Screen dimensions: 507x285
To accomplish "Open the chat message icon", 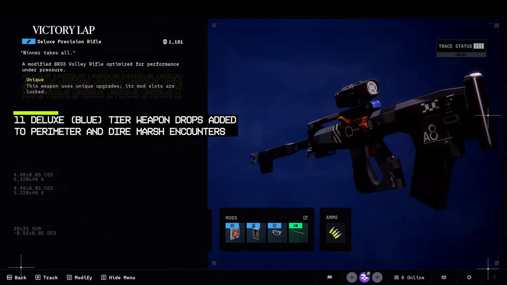I will [x=330, y=277].
